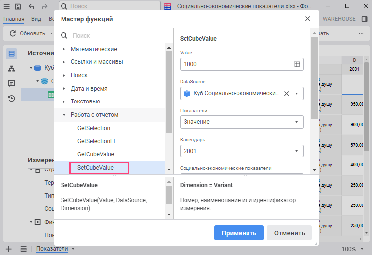Collapse the Работа с отчетом category

pyautogui.click(x=64, y=115)
